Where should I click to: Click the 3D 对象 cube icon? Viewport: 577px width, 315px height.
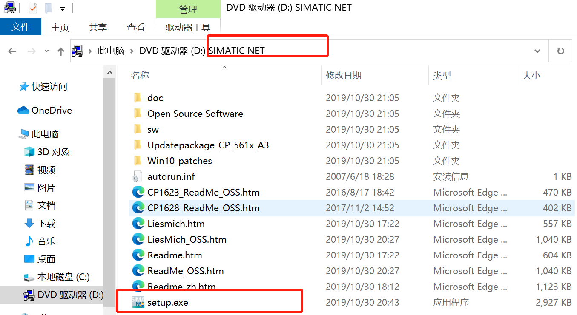point(29,152)
